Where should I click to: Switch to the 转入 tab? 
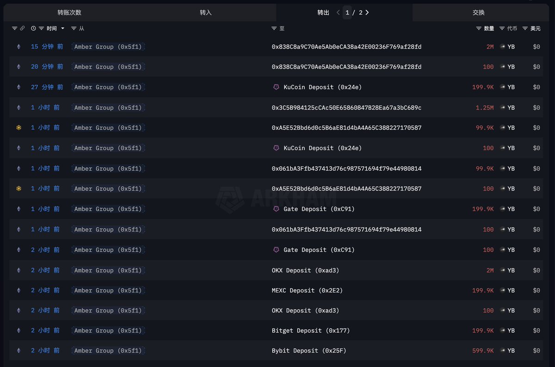(x=206, y=12)
